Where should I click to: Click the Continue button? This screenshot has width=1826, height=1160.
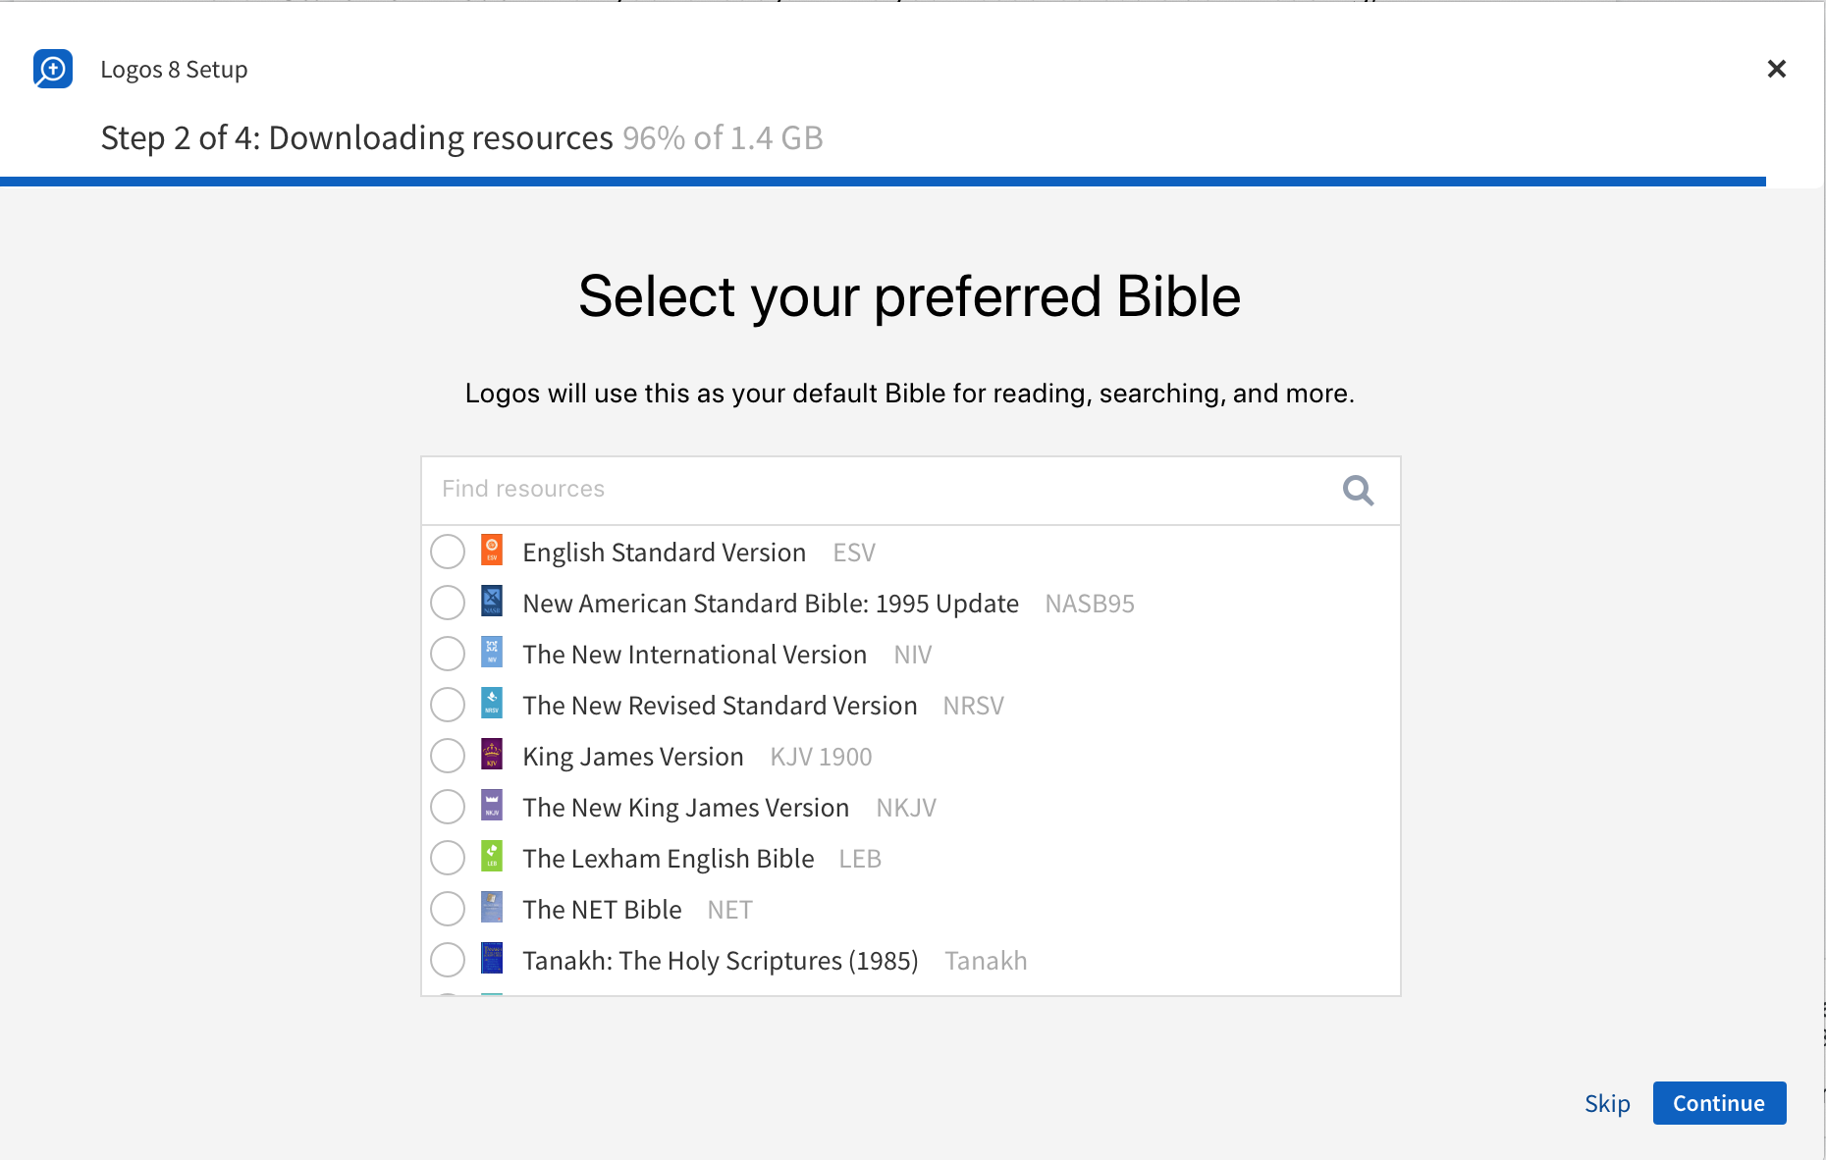1719,1103
